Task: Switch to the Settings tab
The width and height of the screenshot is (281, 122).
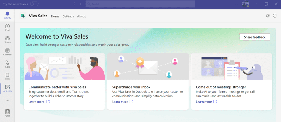Action: tap(68, 16)
